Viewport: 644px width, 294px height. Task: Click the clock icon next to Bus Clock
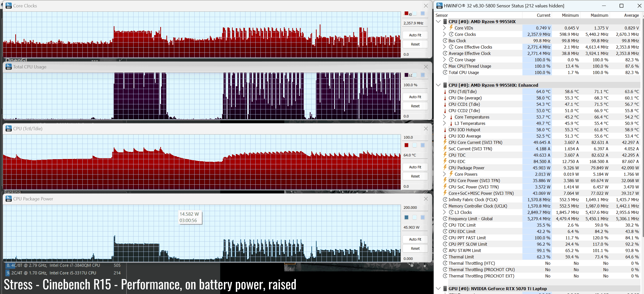coord(445,41)
